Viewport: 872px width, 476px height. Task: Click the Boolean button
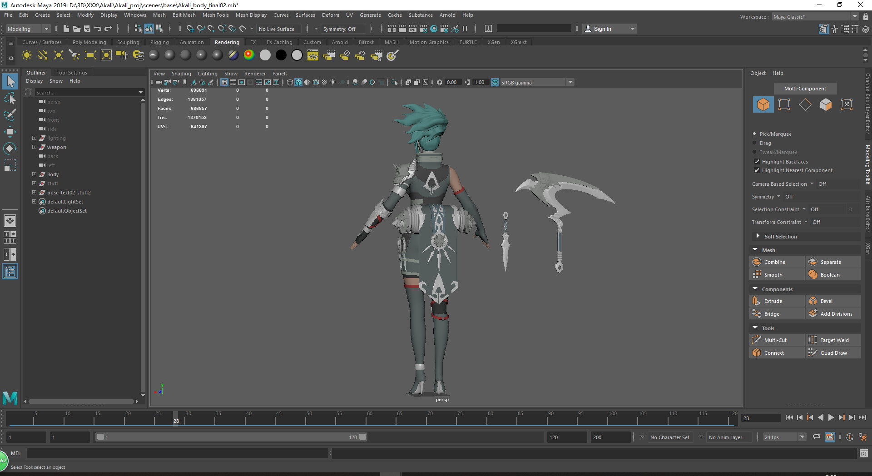tap(833, 275)
